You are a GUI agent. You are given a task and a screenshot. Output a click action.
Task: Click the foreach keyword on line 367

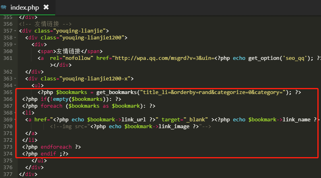coord(52,106)
